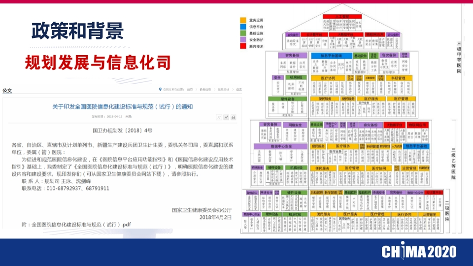Click the purple 数据中心安全 block in diagram
The height and width of the screenshot is (266, 473).
(x=281, y=146)
